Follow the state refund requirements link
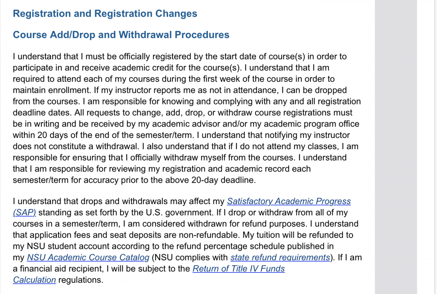Image resolution: width=437 pixels, height=294 pixels. pos(280,258)
